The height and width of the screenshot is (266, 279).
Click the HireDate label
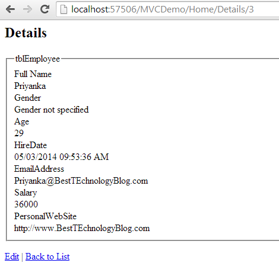30,145
